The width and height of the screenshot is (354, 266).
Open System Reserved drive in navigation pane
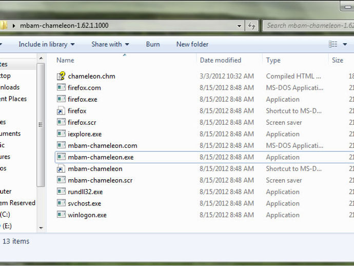coord(17,203)
